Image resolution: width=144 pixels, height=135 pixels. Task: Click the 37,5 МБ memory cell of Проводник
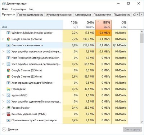(87, 89)
